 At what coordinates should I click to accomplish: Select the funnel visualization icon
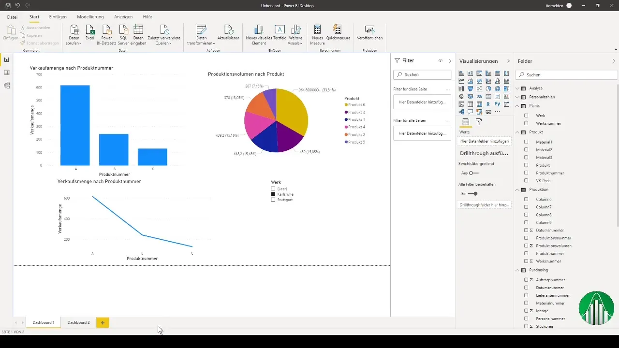(470, 88)
